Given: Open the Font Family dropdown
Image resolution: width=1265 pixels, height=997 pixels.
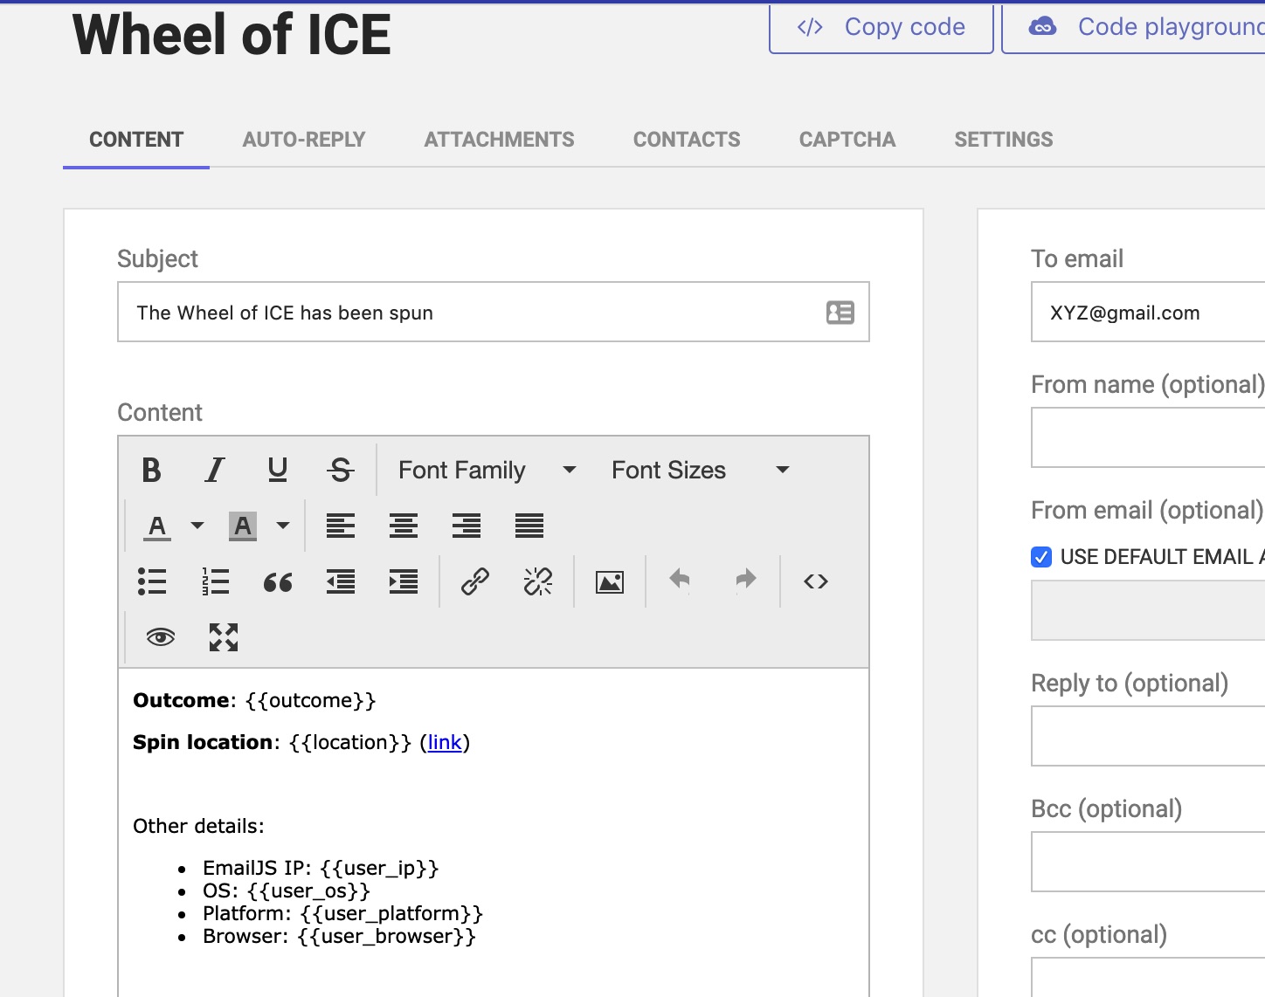Looking at the screenshot, I should click(x=487, y=470).
